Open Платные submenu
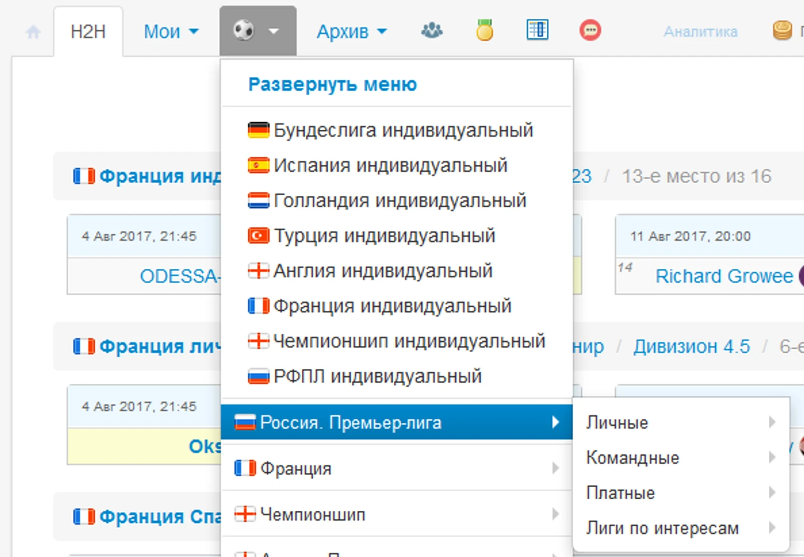 coord(681,493)
